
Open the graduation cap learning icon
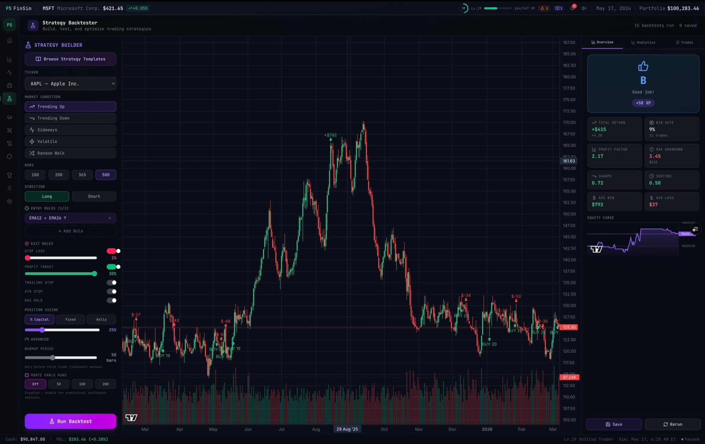(10, 117)
